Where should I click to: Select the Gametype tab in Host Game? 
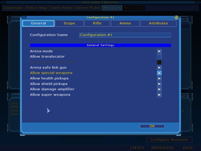(13, 8)
